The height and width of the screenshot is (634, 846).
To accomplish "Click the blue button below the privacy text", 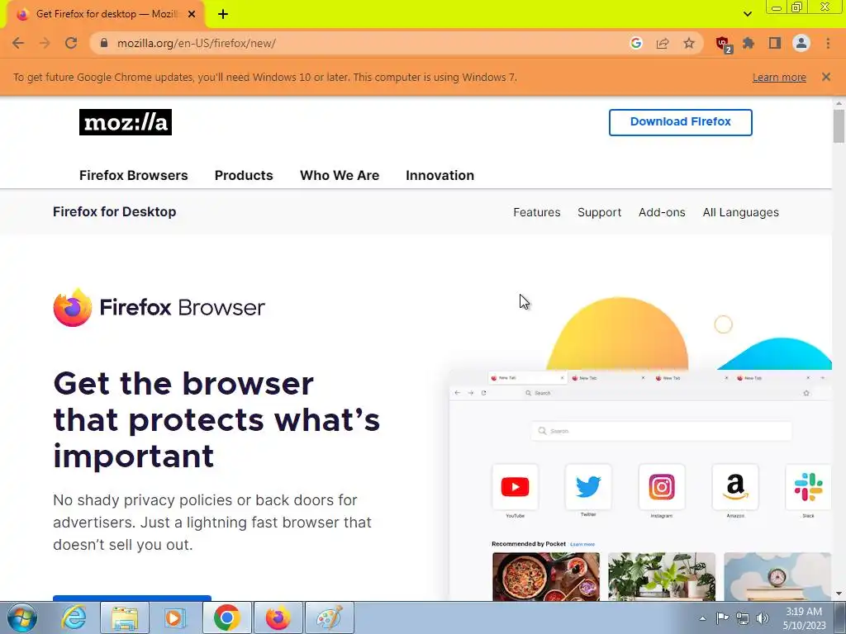I will [132, 598].
